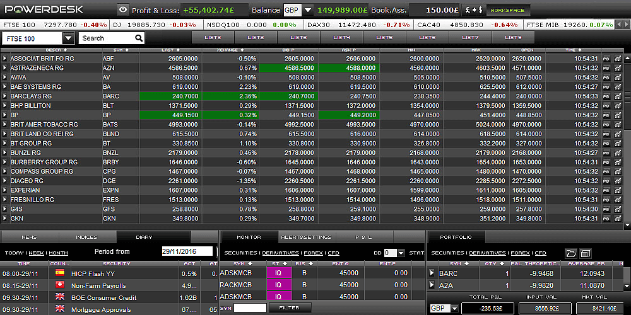Click the open folder icon in Portfolio
631x315 pixels.
pos(571,253)
